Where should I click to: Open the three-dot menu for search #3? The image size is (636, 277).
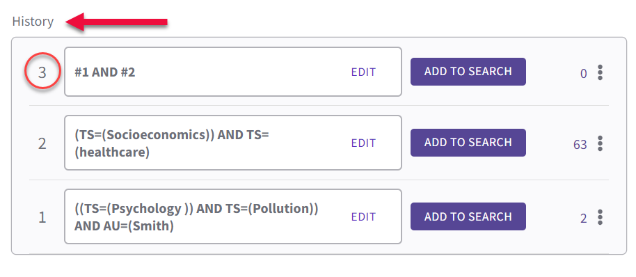(x=600, y=72)
